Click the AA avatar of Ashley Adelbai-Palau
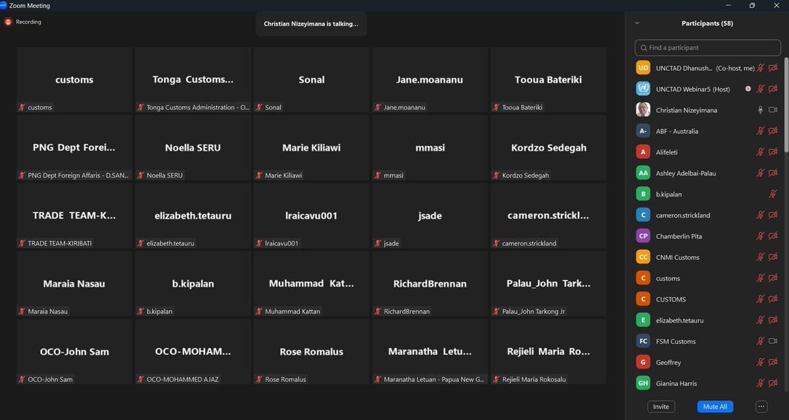Screen dimensions: 789x420 tap(644, 173)
